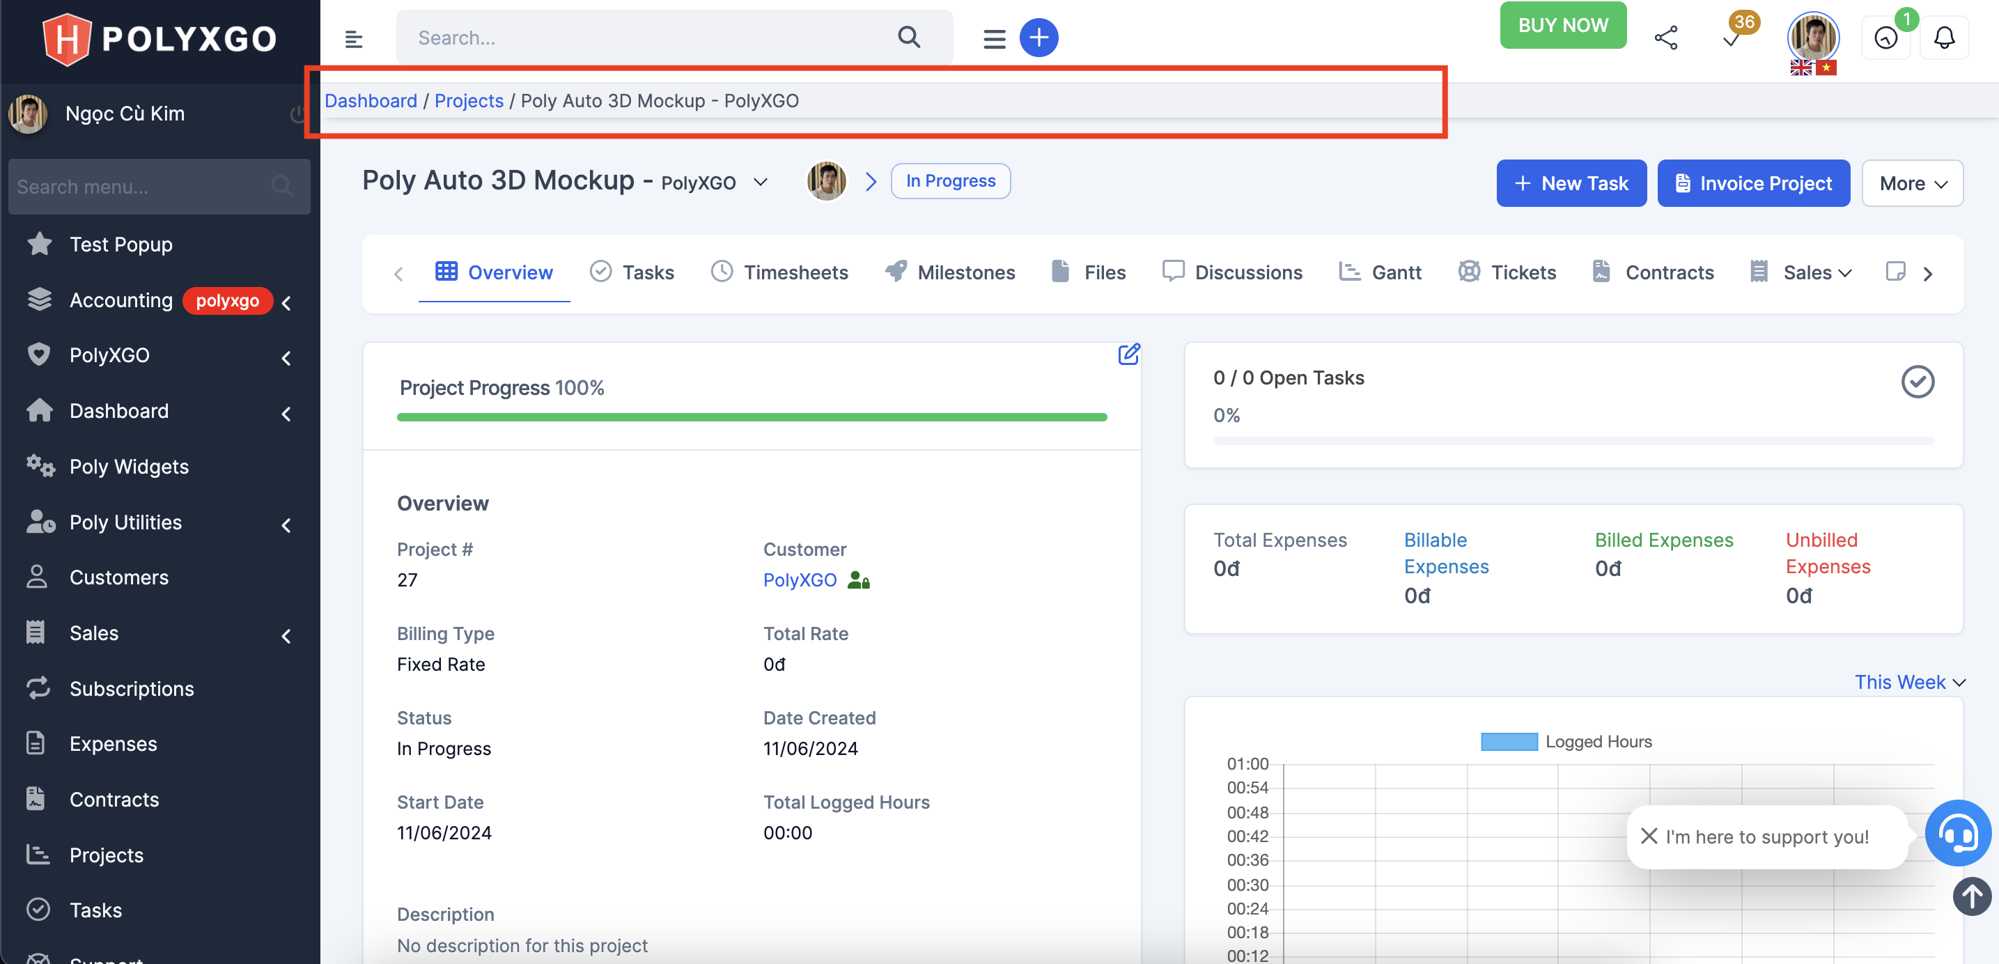Click the blue plus icon to create new
This screenshot has width=1999, height=964.
(1039, 36)
